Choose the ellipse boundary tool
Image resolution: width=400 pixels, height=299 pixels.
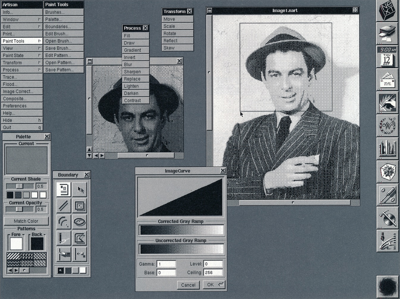pos(79,221)
